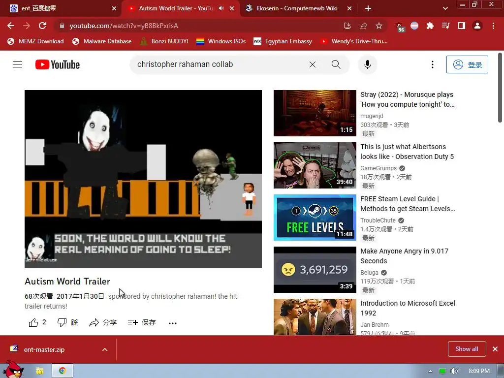Screen dimensions: 504x378
Task: Open the pinned folder icon in the taskbar
Action: click(39, 371)
